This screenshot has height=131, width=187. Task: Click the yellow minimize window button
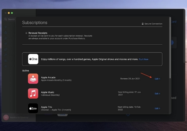tap(9, 13)
